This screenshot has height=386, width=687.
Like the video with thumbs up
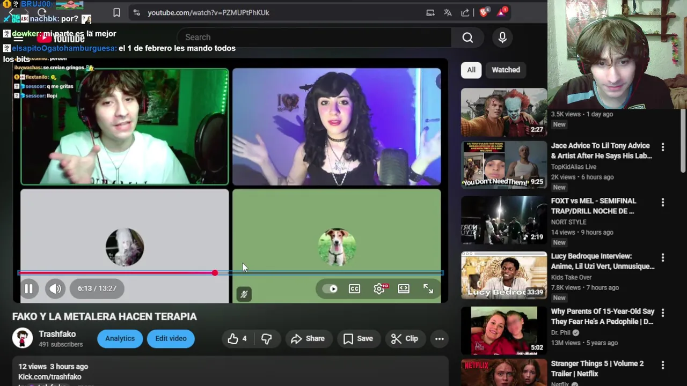(237, 338)
